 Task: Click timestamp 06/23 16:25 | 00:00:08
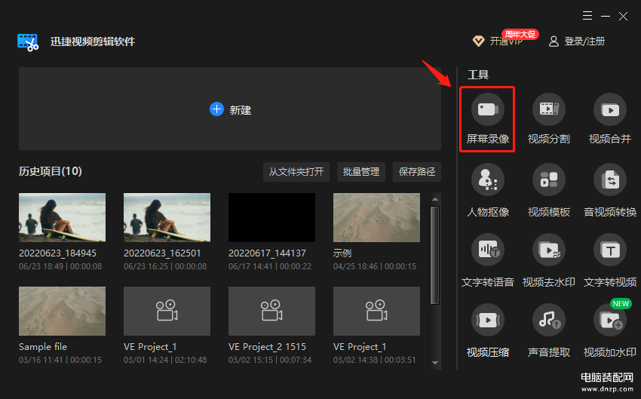pyautogui.click(x=165, y=266)
